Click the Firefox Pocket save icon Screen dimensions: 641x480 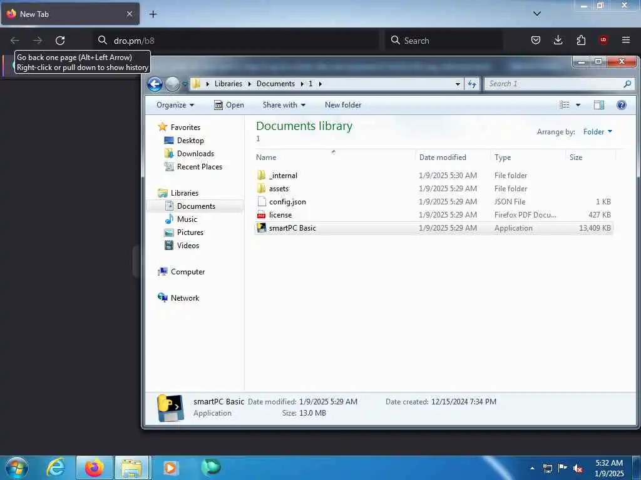coord(536,40)
